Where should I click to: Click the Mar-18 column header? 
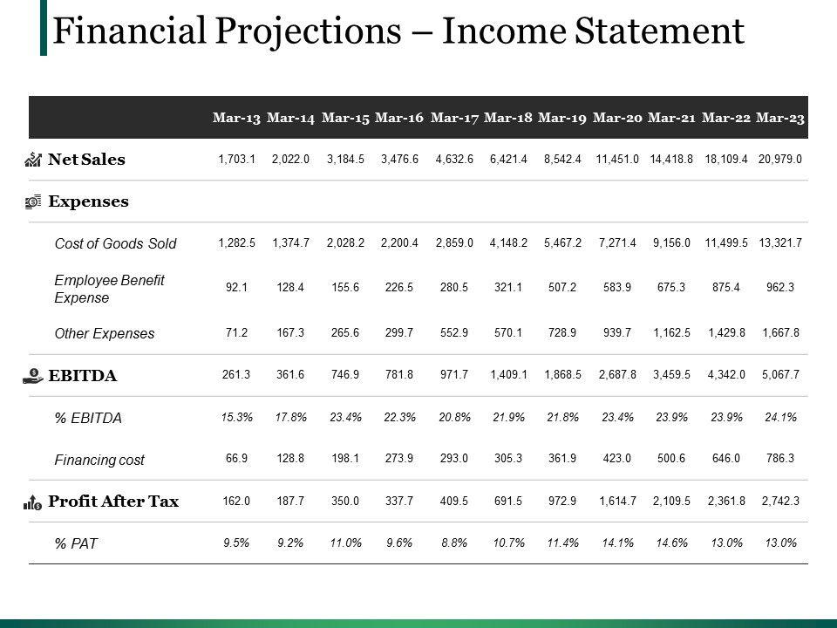click(x=508, y=118)
